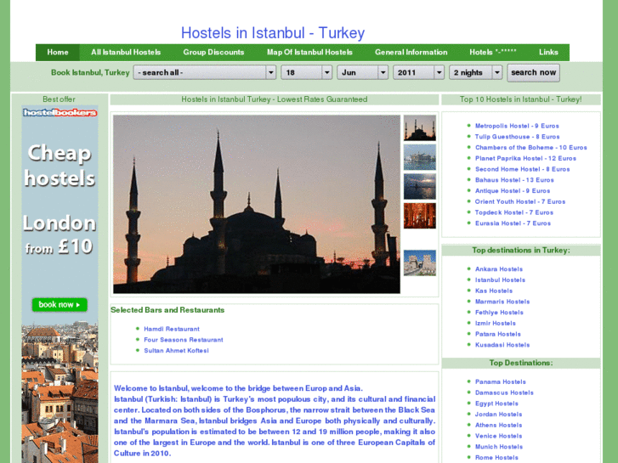Open Istanbul Hostels link in Top destinations
Screen dimensions: 618x463
[x=500, y=280]
